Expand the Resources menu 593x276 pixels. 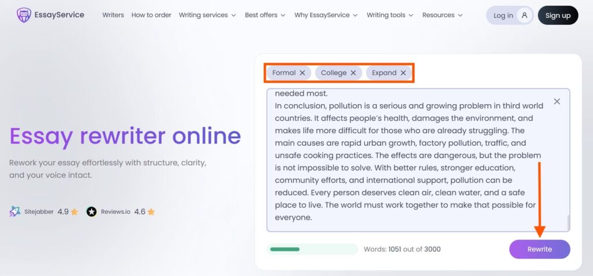(442, 15)
